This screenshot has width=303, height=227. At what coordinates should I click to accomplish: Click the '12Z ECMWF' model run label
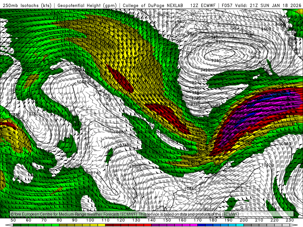coord(203,5)
